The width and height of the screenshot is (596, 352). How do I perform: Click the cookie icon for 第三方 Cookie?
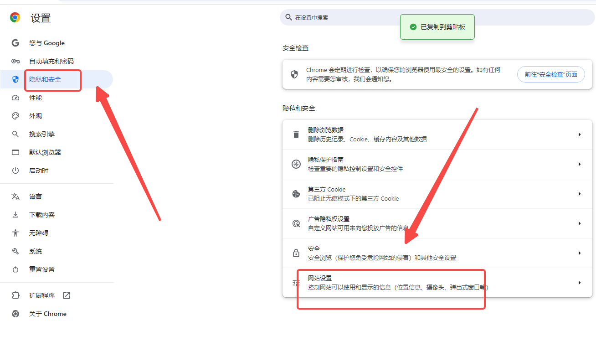tap(296, 194)
